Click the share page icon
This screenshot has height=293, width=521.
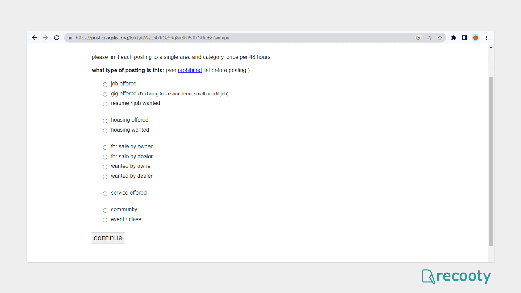click(x=429, y=38)
